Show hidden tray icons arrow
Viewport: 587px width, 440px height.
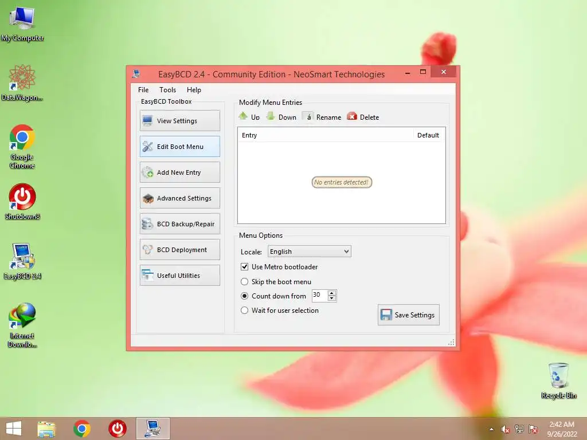(x=491, y=429)
